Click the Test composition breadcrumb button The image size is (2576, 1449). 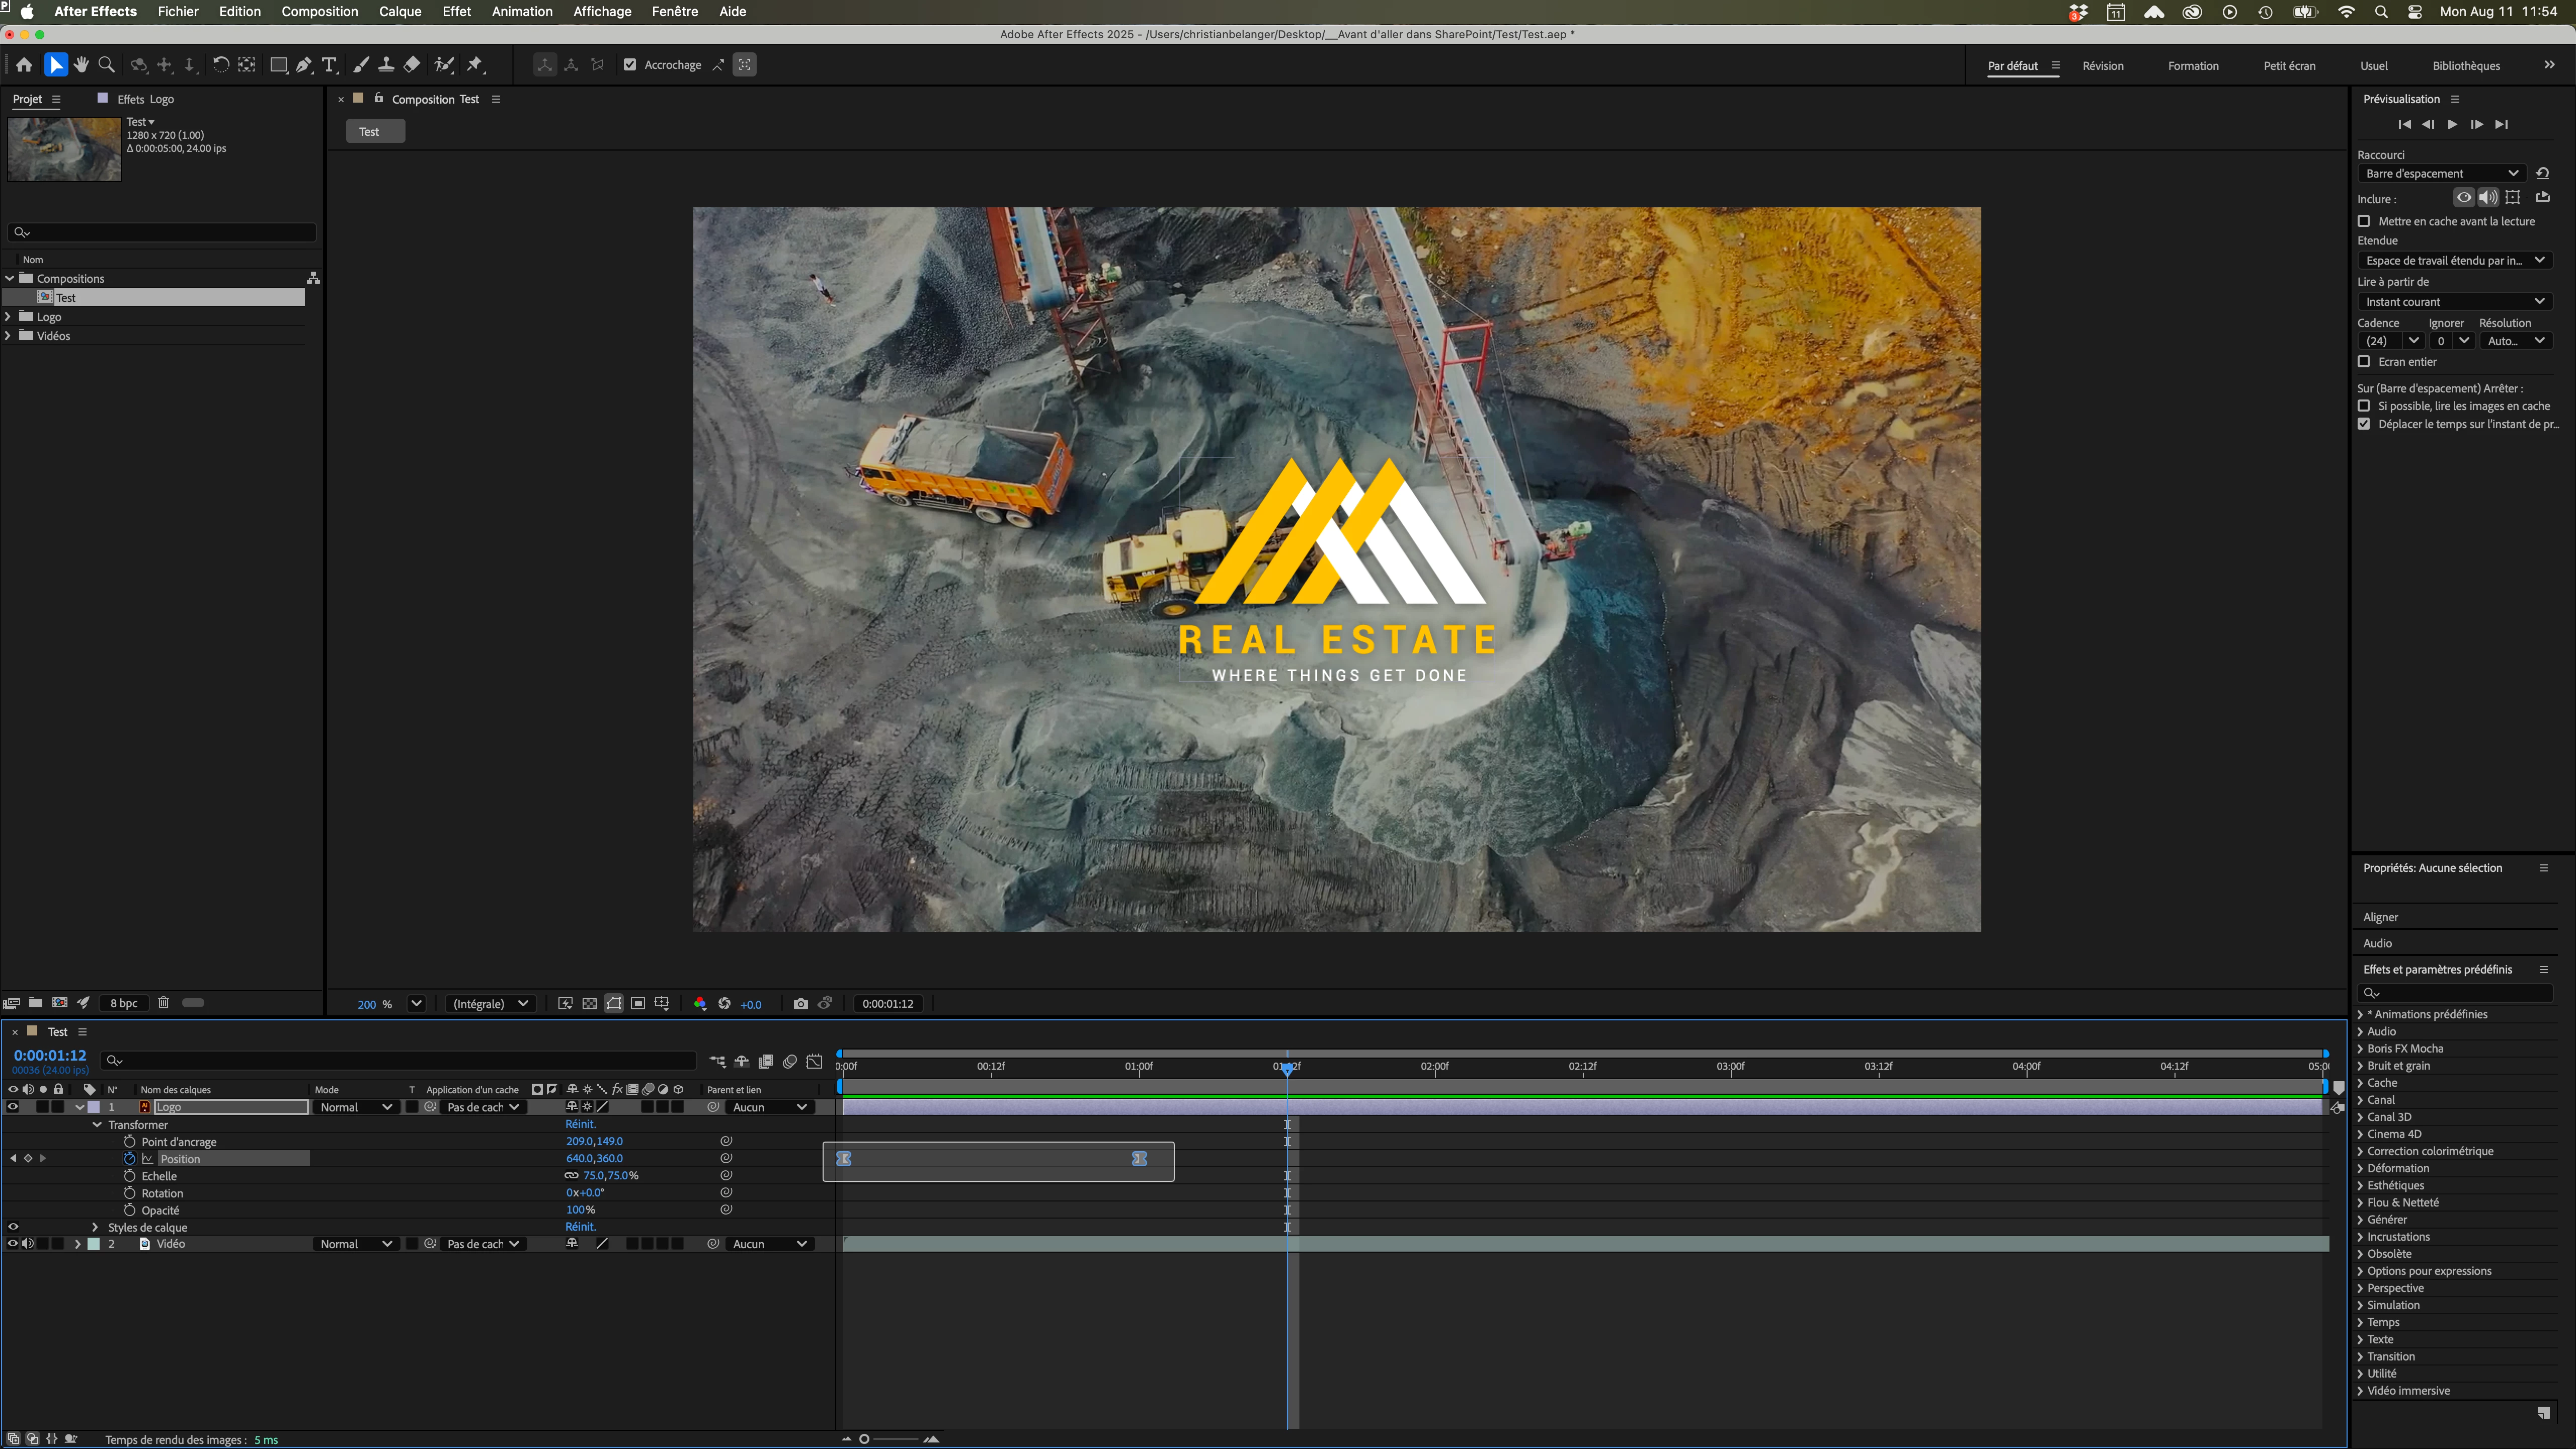pyautogui.click(x=369, y=132)
